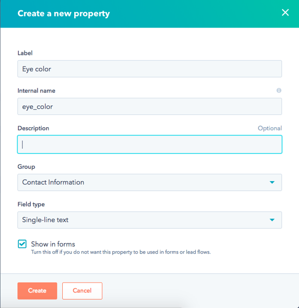Image resolution: width=299 pixels, height=308 pixels.
Task: Click the 'Label' field caption
Action: click(25, 53)
